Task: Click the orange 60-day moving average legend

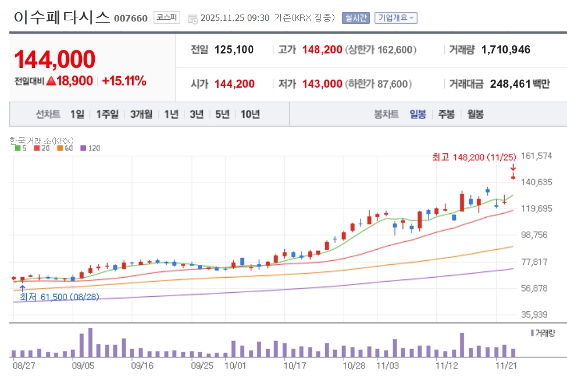Action: [x=65, y=148]
